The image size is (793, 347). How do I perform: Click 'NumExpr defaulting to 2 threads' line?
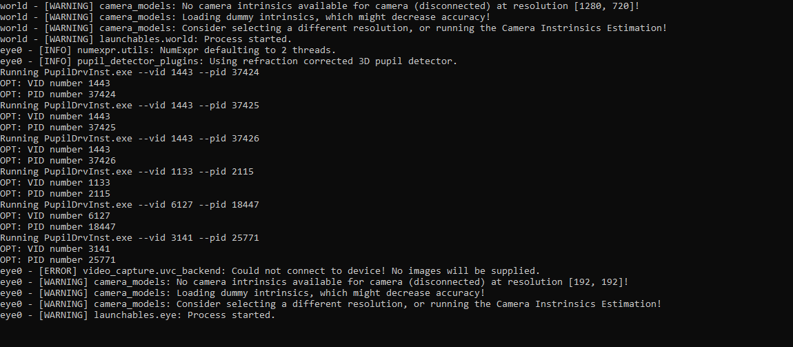tap(168, 50)
